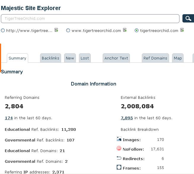Click Educational Ref. Backlinks value 11,200
This screenshot has width=194, height=174.
69,129
